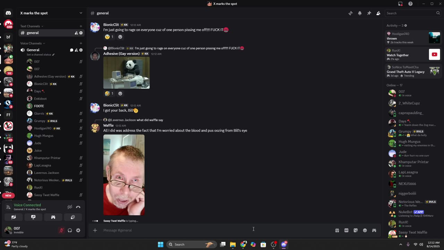Click the laughing emoji reaction on panda GIF
Screen dimensions: 444x250
[109, 93]
